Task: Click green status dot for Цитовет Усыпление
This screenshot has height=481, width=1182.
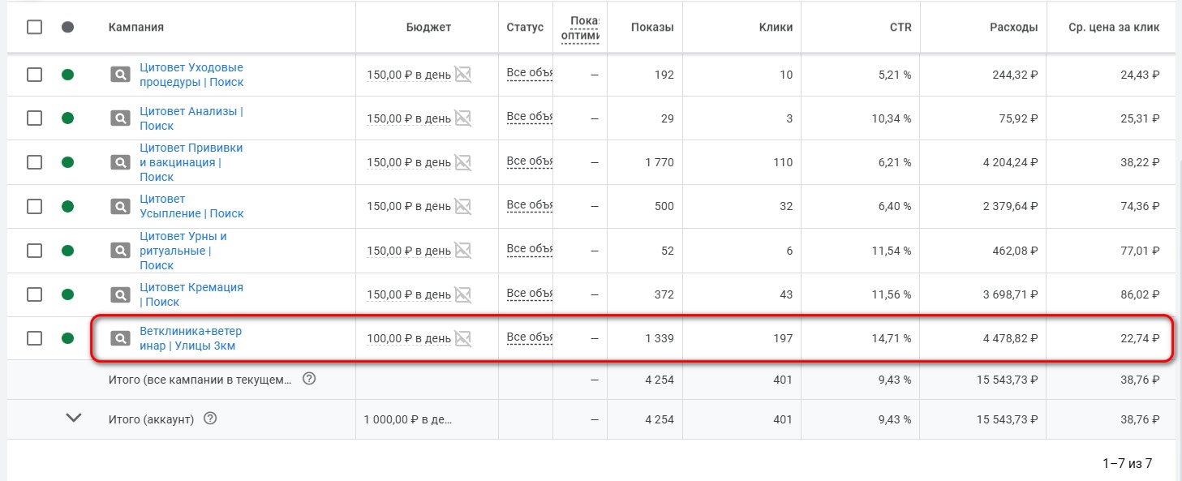Action: (68, 206)
